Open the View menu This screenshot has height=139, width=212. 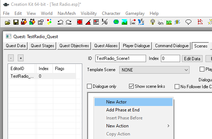[x=31, y=13]
